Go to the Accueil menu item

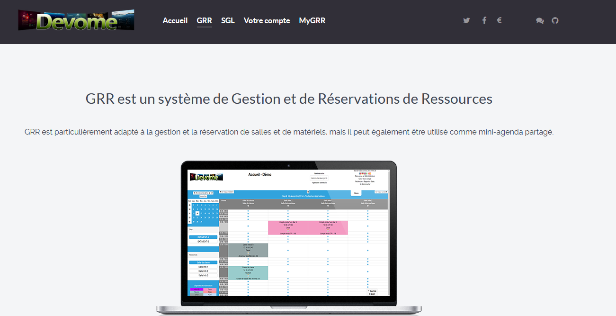(x=175, y=20)
